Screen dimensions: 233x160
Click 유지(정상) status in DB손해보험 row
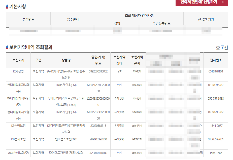[119, 139]
